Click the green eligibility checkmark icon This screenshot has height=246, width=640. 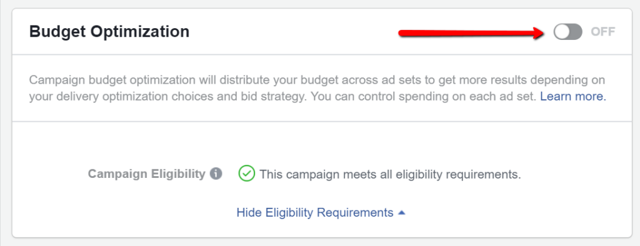tap(246, 174)
